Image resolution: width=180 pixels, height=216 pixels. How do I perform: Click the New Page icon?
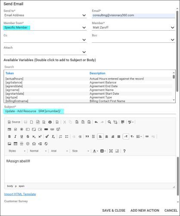click(x=31, y=122)
